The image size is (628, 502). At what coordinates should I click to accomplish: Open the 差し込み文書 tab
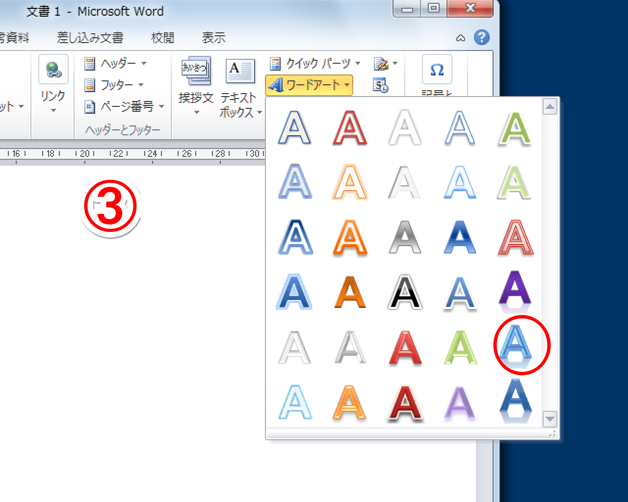[90, 38]
